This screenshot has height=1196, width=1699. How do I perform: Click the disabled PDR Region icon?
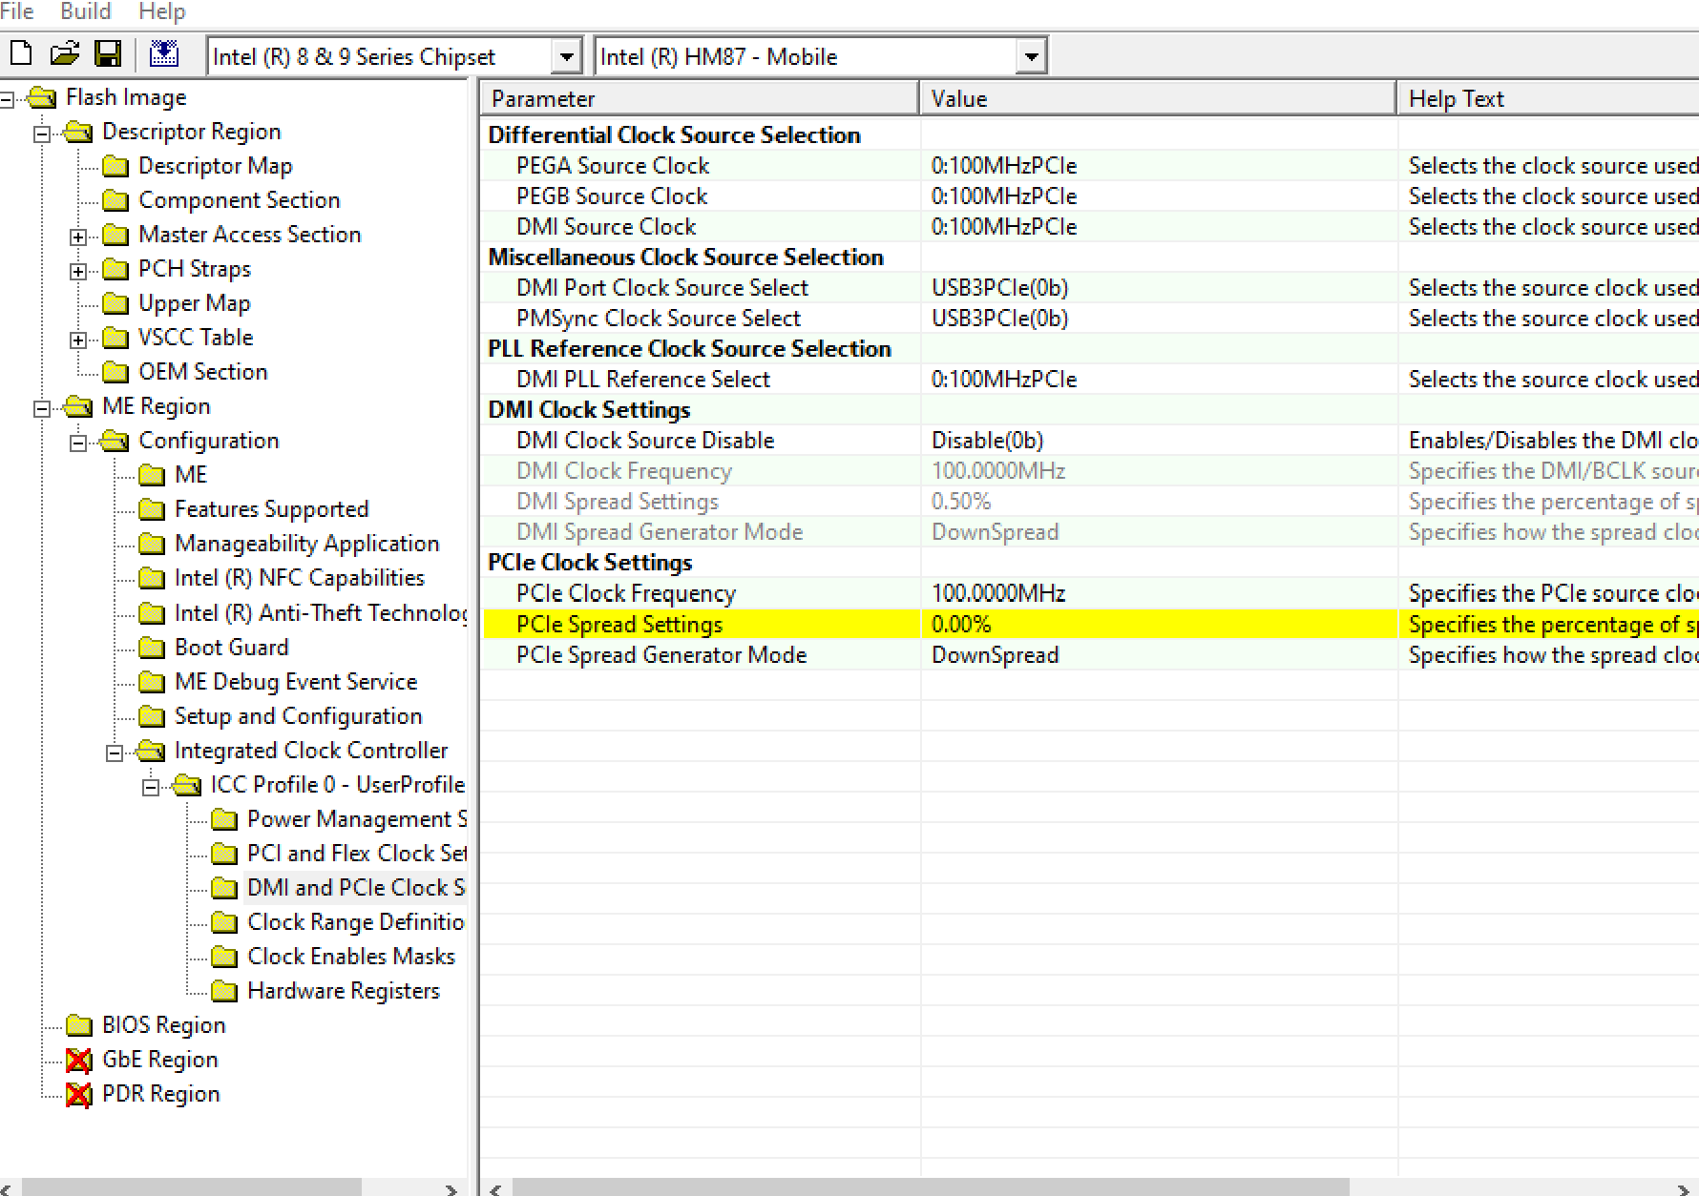(x=79, y=1095)
